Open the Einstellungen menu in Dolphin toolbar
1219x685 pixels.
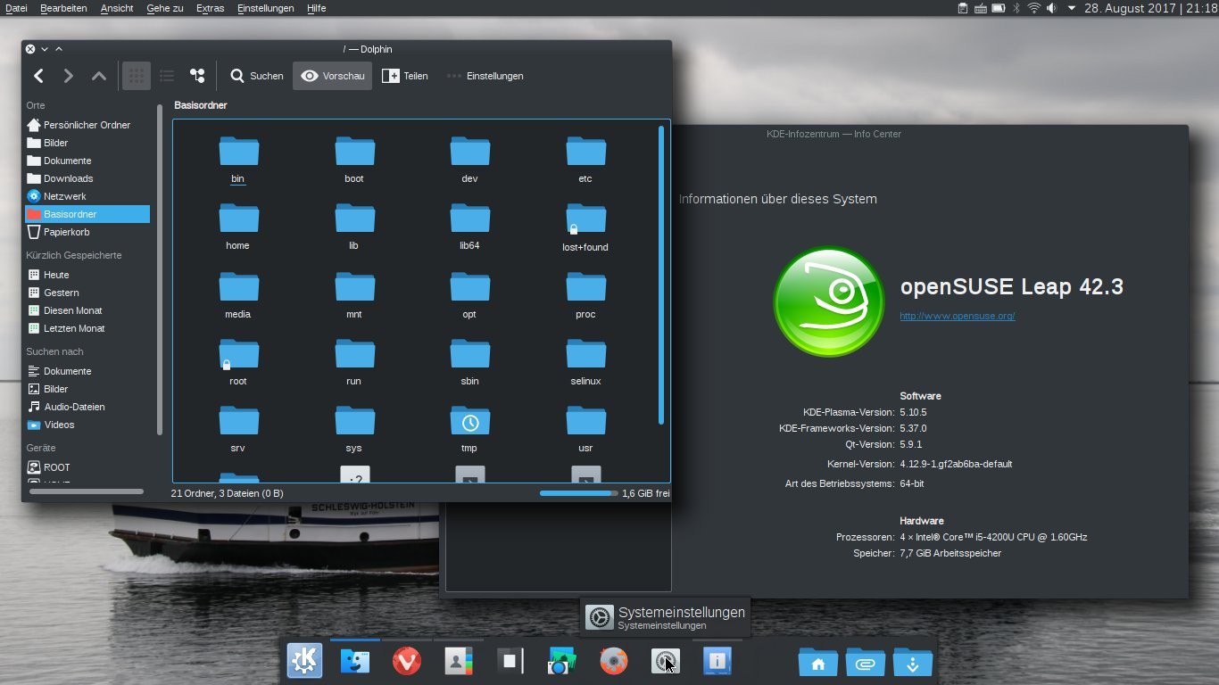pos(485,76)
